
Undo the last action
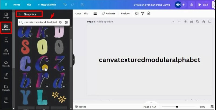(65, 5)
